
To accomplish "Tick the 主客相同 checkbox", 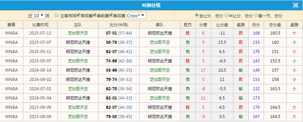I will pos(56,15).
